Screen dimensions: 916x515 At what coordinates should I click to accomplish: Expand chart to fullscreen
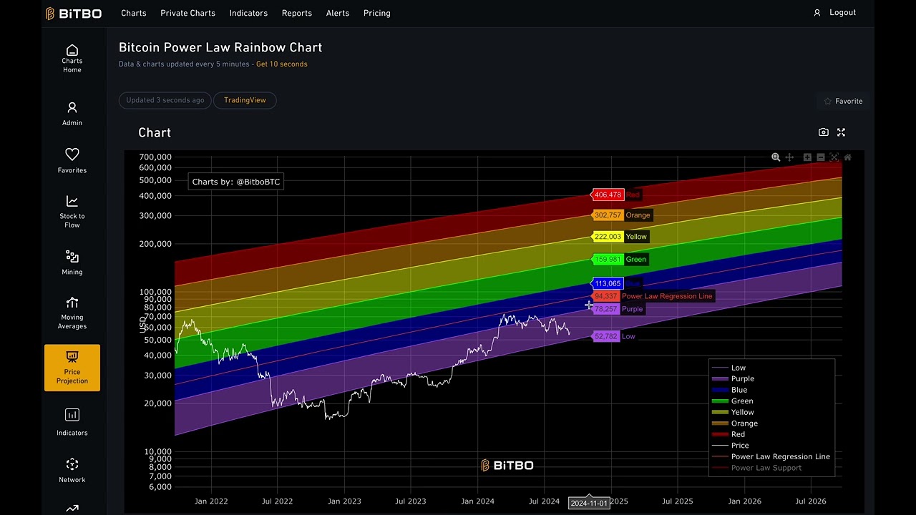(x=841, y=132)
